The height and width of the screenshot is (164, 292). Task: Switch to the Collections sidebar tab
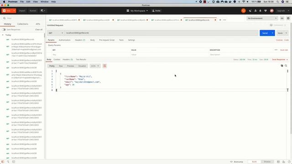point(23,24)
